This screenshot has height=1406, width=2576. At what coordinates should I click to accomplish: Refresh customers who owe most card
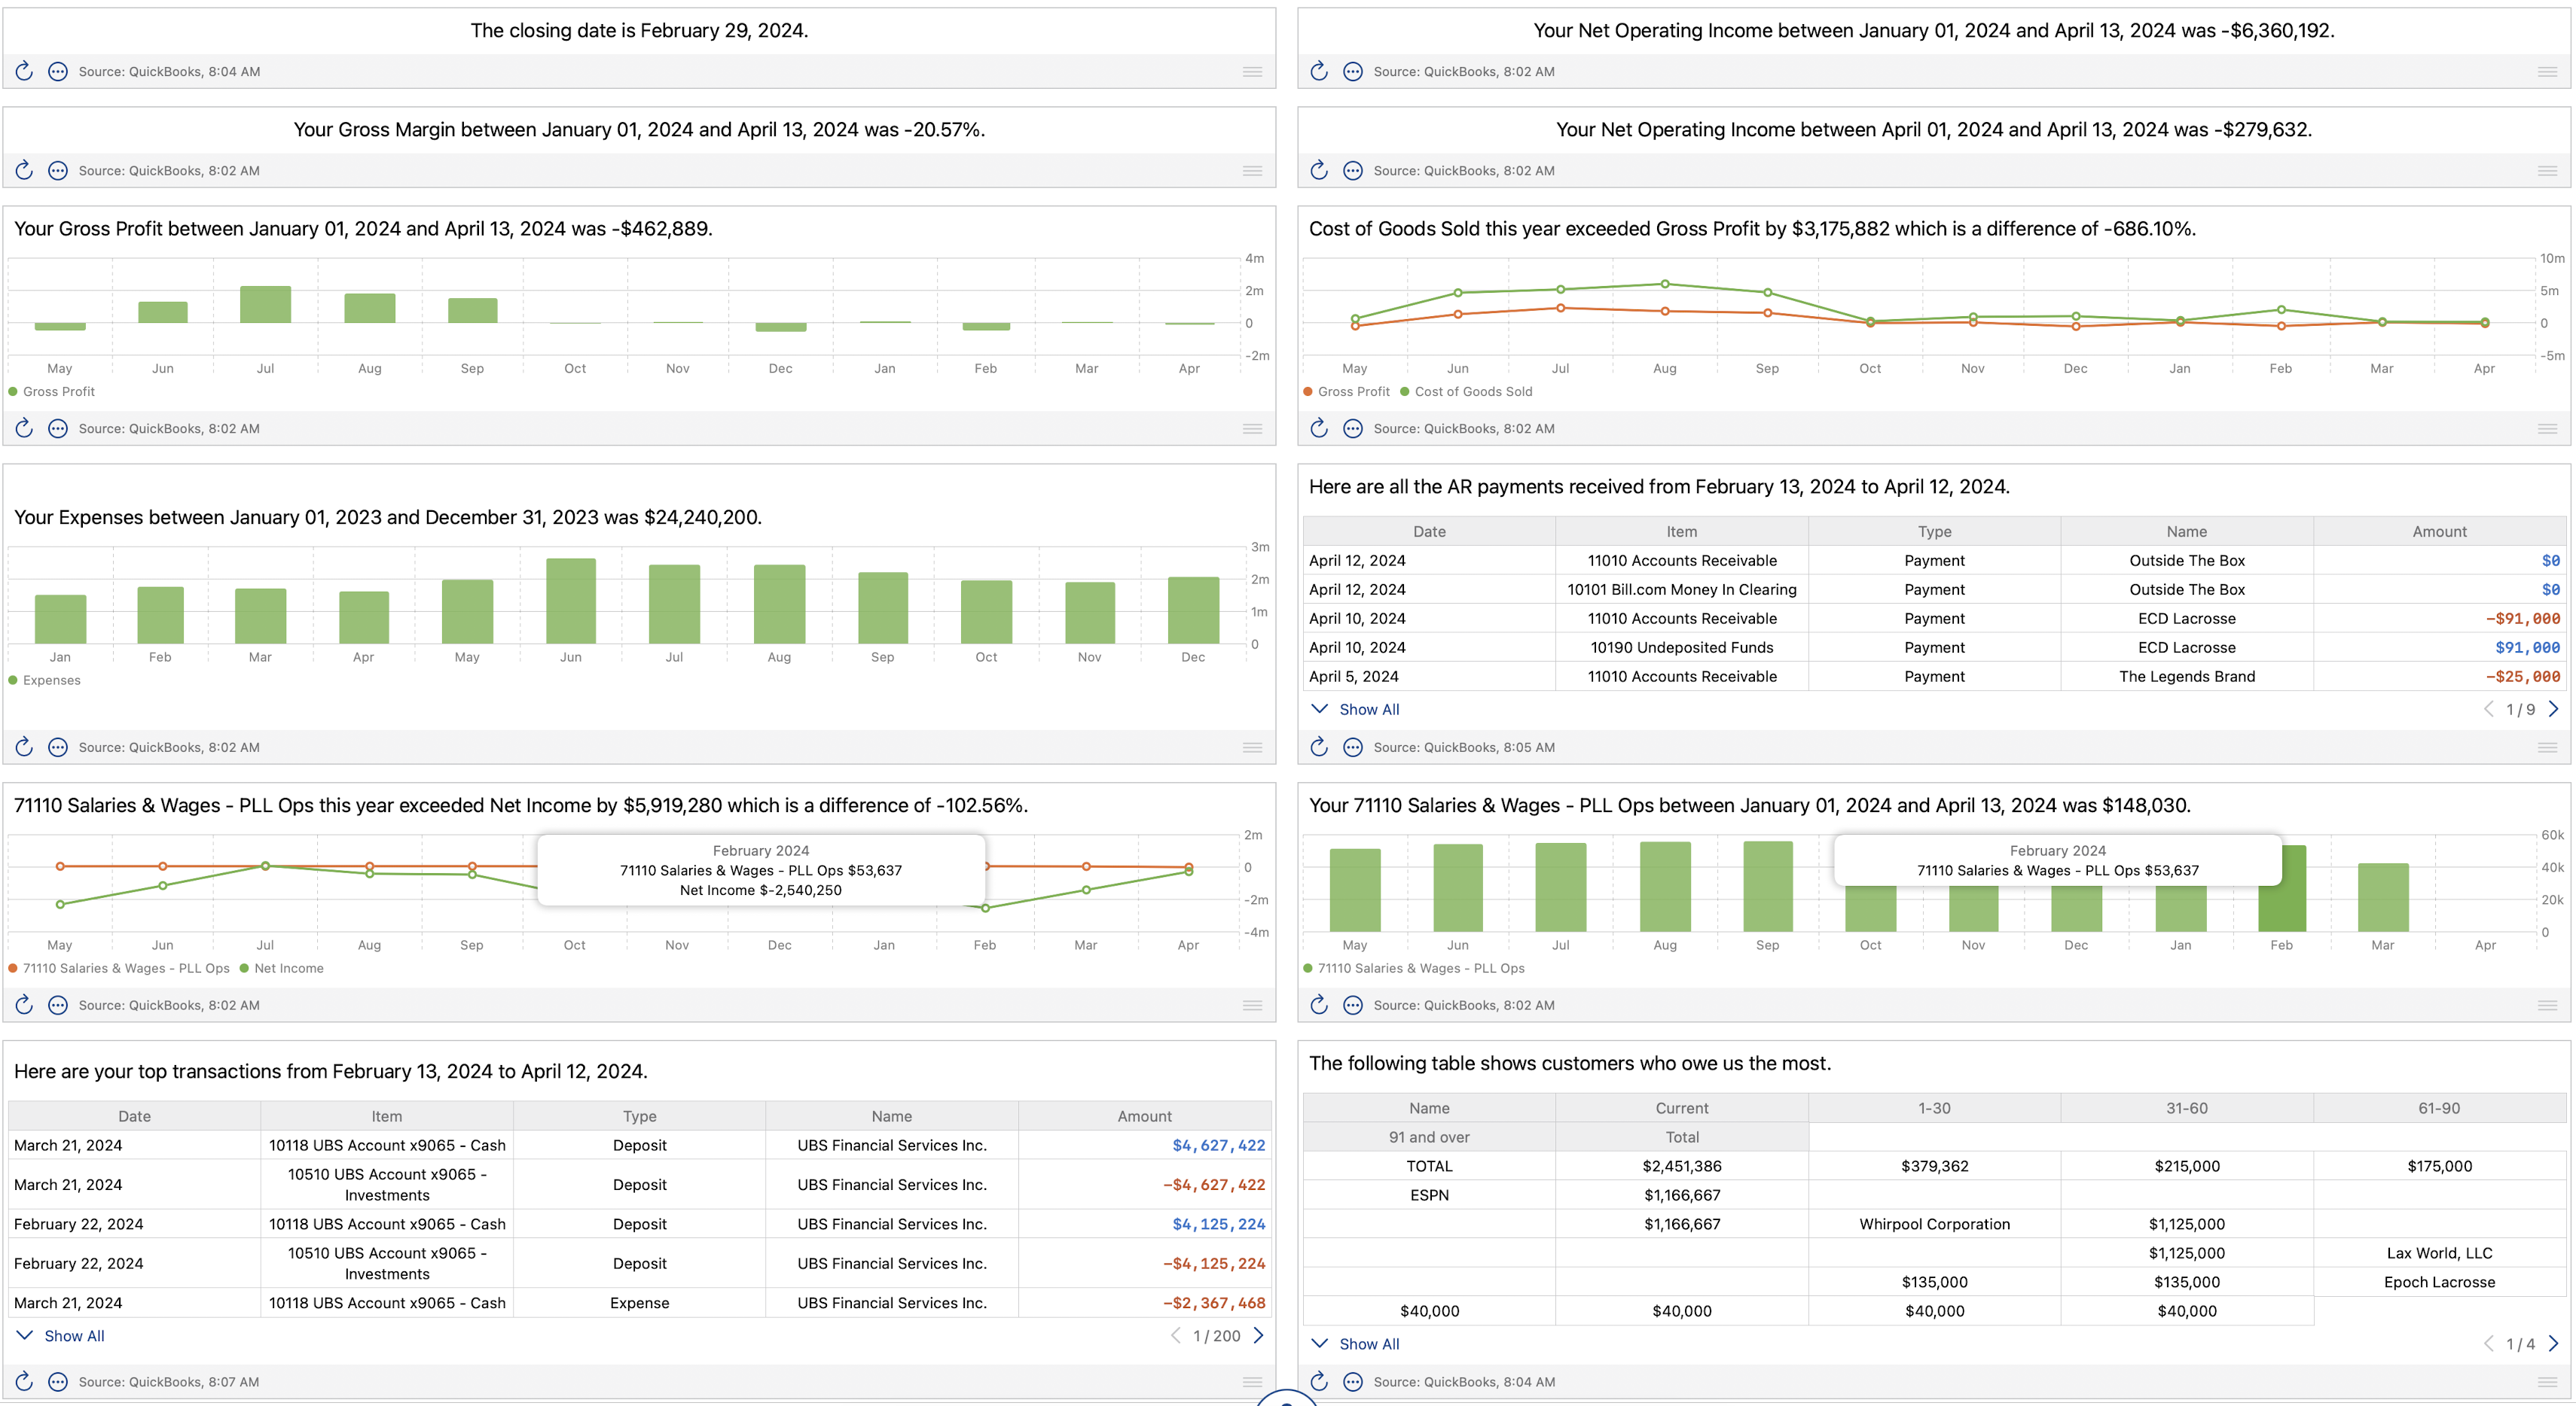point(1319,1382)
